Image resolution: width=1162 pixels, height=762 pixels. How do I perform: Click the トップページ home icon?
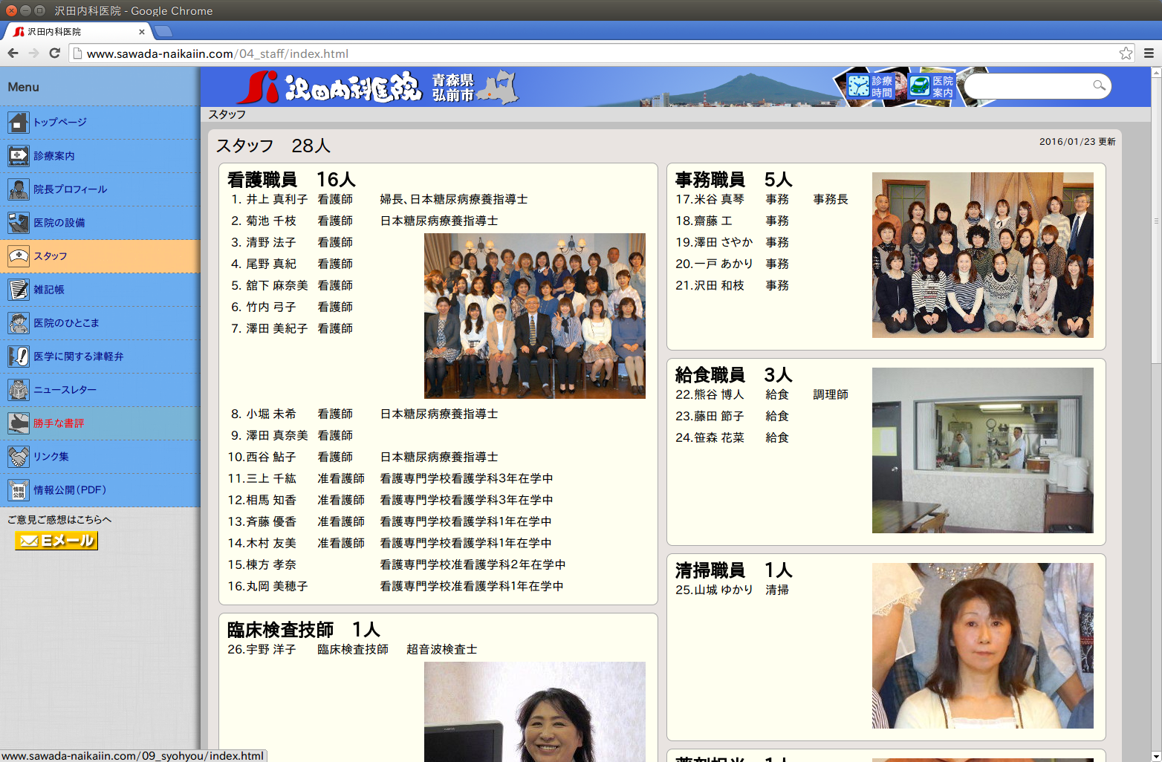(19, 123)
